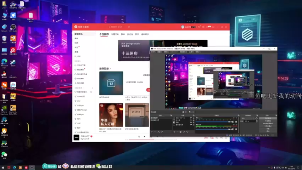Open transition properties gear beside transition dropdown
This screenshot has width=302, height=170.
coord(256,118)
